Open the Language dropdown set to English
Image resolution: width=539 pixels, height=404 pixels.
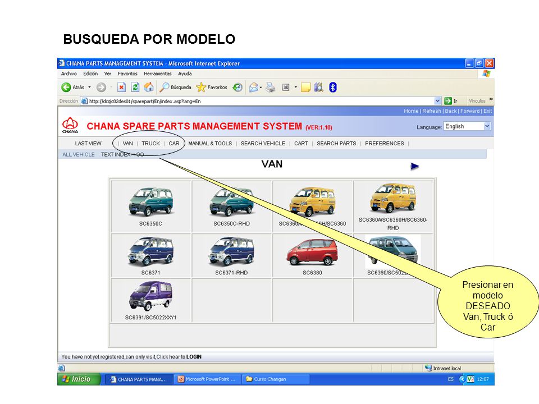point(467,126)
